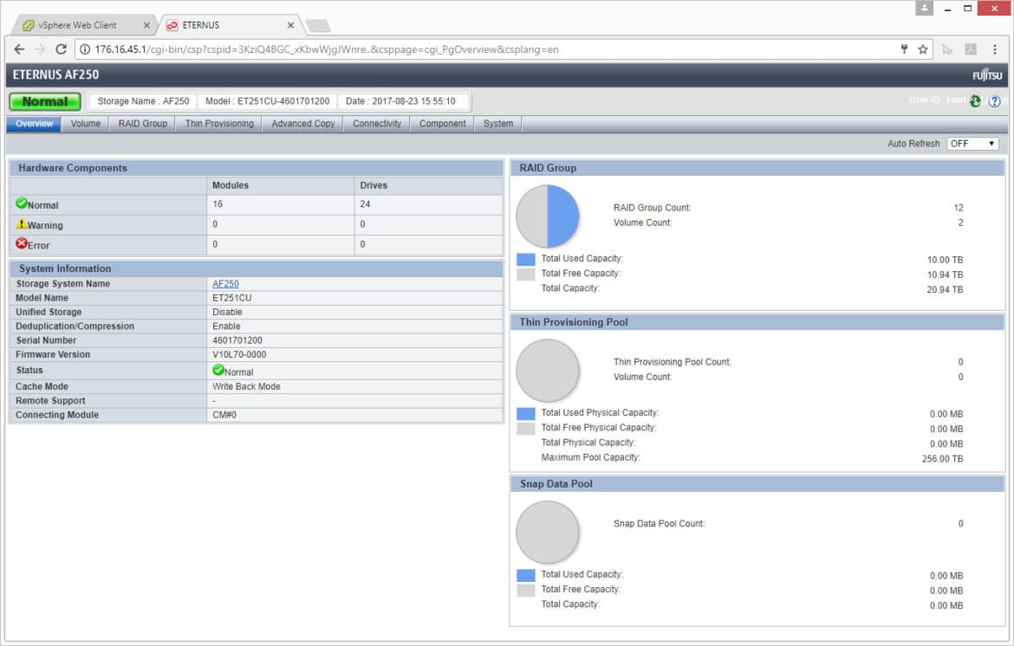Click the Hardware Components panel header
Screen dimensions: 1014x646
tap(256, 168)
